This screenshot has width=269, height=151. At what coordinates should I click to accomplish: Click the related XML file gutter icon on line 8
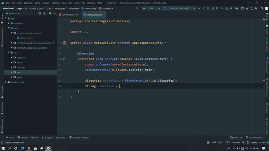(x=64, y=43)
